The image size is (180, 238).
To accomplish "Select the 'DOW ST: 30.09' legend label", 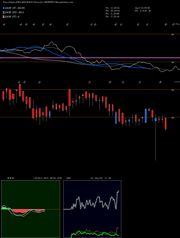I will pos(15,8).
